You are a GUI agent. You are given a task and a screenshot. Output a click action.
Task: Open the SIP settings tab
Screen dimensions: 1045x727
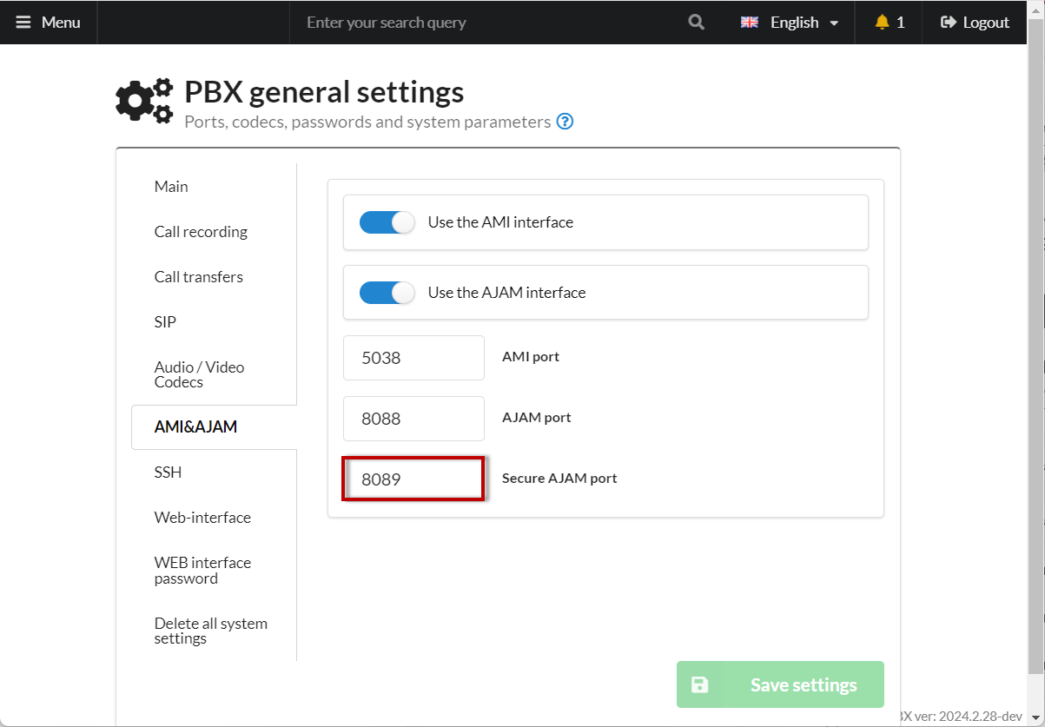(x=165, y=322)
